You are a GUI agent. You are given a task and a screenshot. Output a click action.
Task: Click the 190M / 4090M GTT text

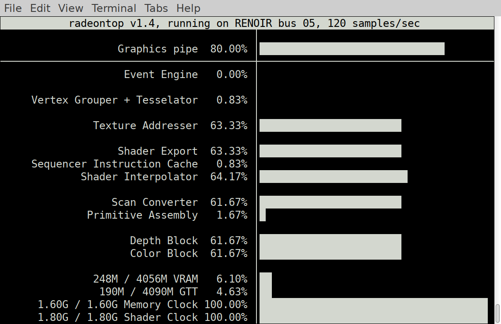pyautogui.click(x=148, y=292)
